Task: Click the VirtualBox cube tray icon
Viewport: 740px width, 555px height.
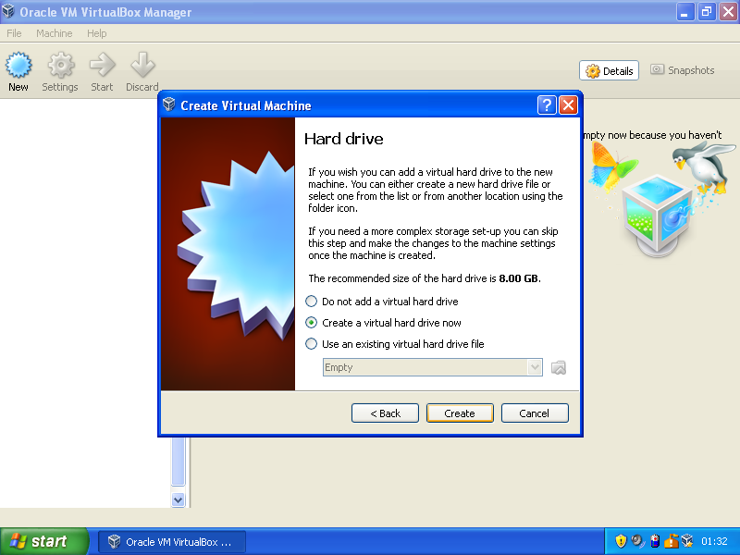Action: coord(687,541)
